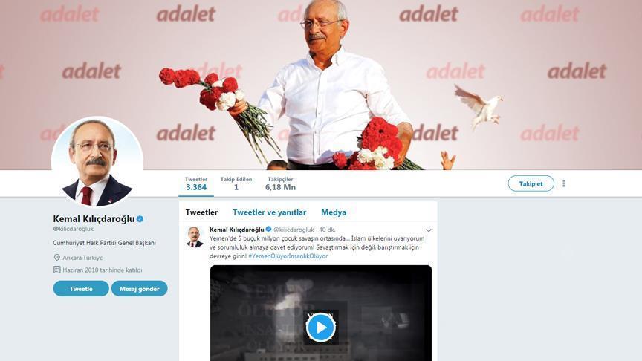Click the verified badge in the tweet header
Screen dimensions: 642x361
click(268, 230)
